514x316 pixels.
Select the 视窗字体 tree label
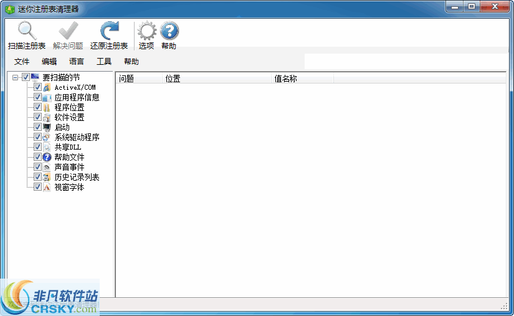69,187
